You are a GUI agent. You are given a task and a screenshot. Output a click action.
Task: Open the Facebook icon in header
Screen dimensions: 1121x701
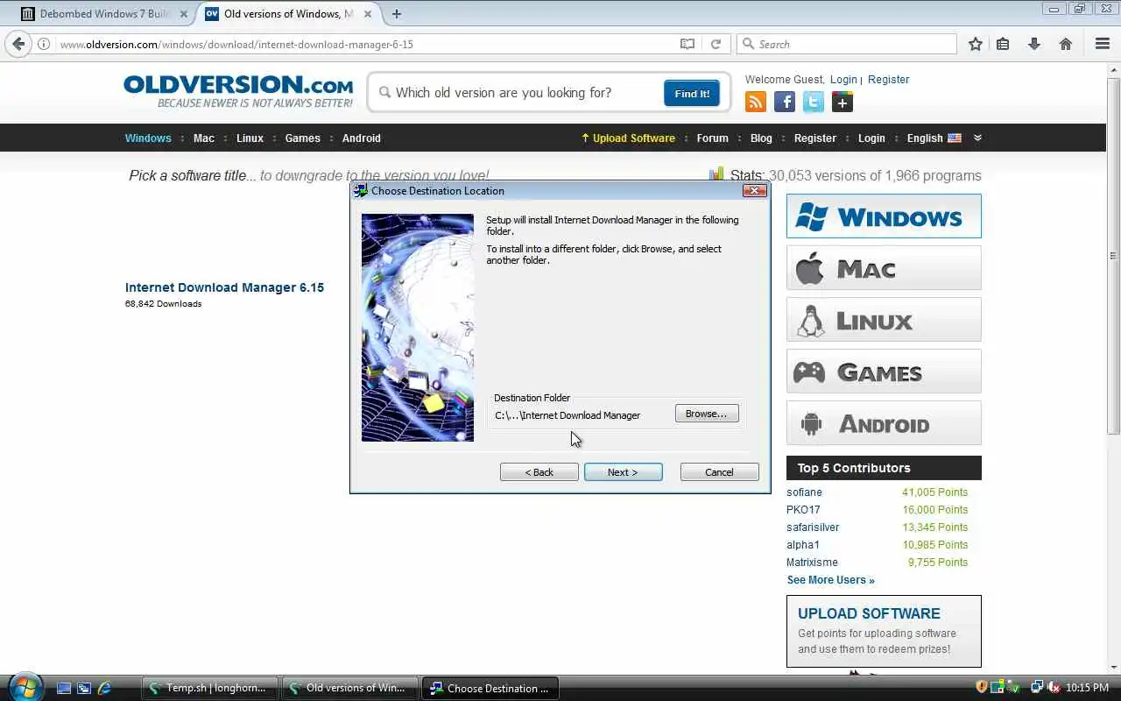pyautogui.click(x=785, y=103)
